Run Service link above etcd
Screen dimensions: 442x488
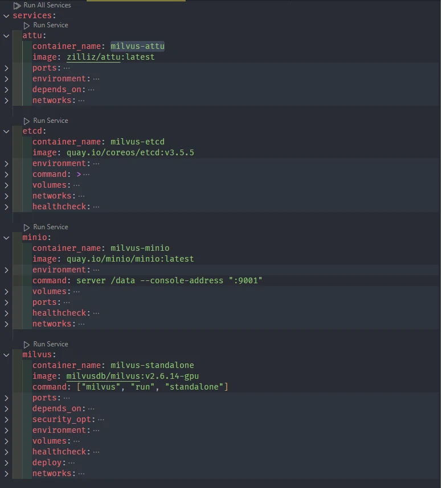(51, 121)
